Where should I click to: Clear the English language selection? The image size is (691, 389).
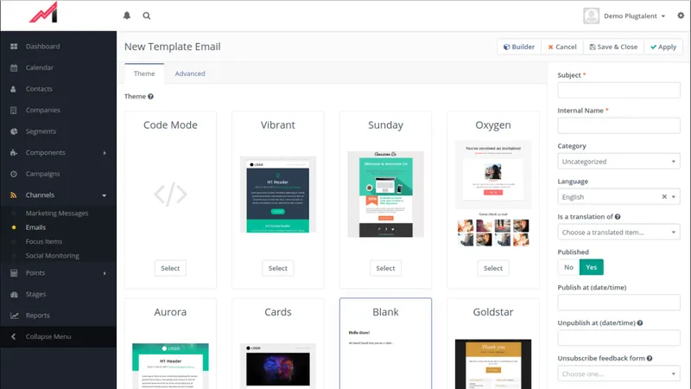pos(664,197)
